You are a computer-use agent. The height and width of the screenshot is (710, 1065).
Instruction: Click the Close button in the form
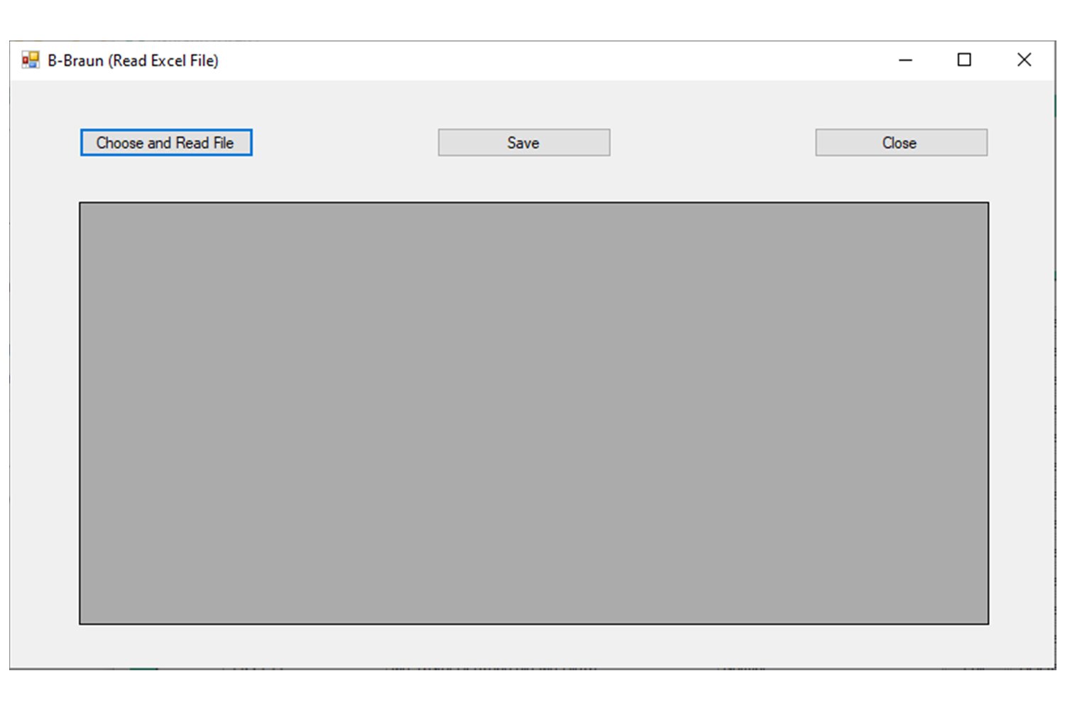point(901,143)
